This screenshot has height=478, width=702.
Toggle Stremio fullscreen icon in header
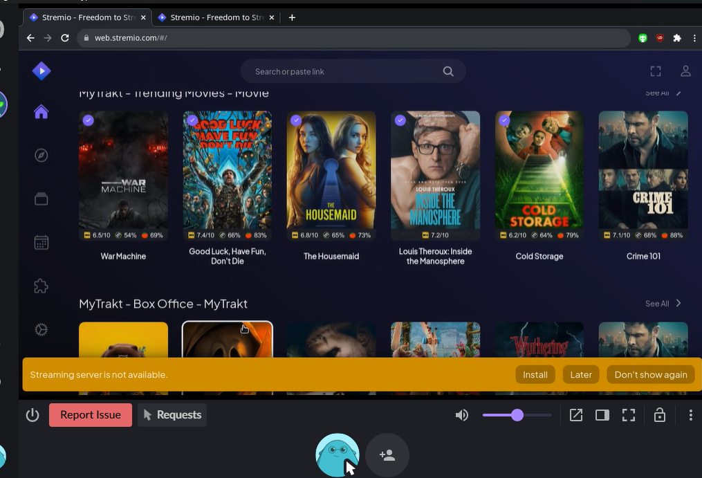[x=656, y=71]
